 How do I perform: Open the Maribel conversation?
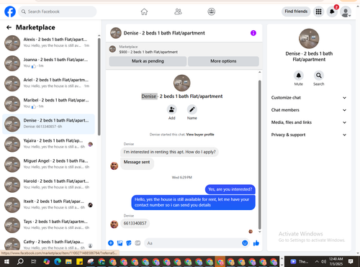[x=49, y=104]
